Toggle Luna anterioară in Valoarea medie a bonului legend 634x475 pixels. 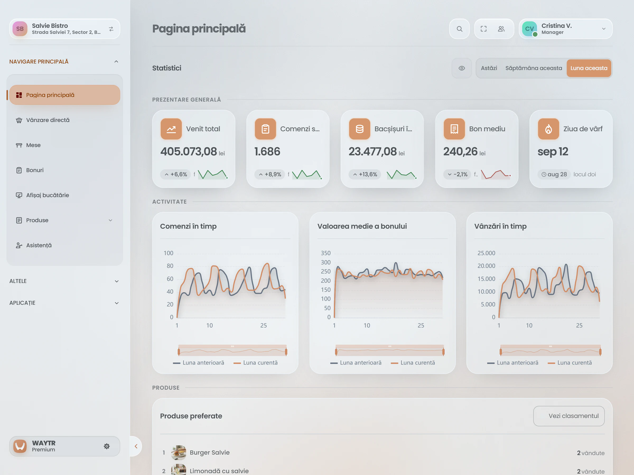(356, 363)
